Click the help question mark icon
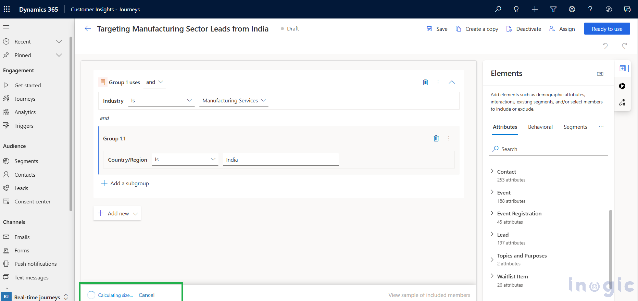Screen dimensions: 638x301 pyautogui.click(x=590, y=9)
